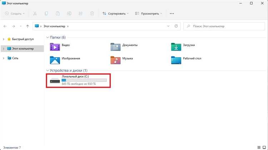268x150 pixels.
Task: Click Этот компьютер breadcrumb in address bar
Action: (x=54, y=26)
